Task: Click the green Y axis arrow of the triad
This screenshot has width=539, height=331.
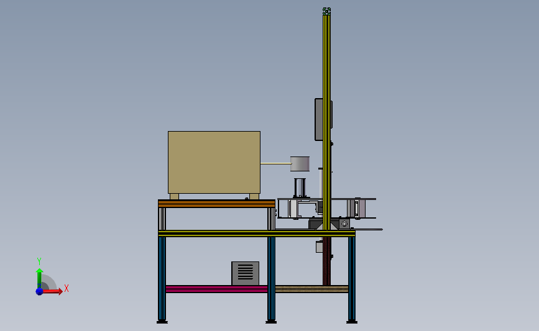Action: (x=39, y=278)
